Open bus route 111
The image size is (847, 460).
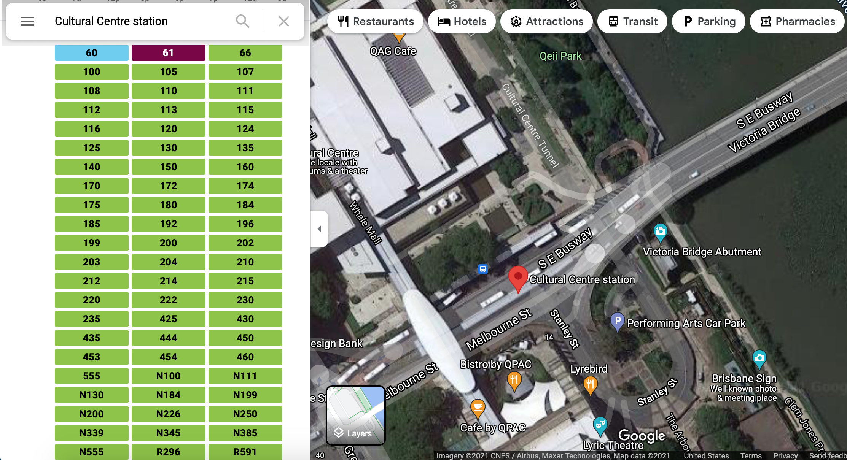(x=245, y=91)
